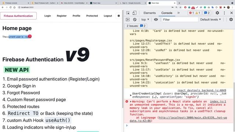This screenshot has height=132, width=235.
Task: Click the site info icon in the address bar
Action: [19, 7]
